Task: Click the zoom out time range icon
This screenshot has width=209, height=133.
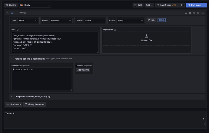Action: [x=182, y=5]
